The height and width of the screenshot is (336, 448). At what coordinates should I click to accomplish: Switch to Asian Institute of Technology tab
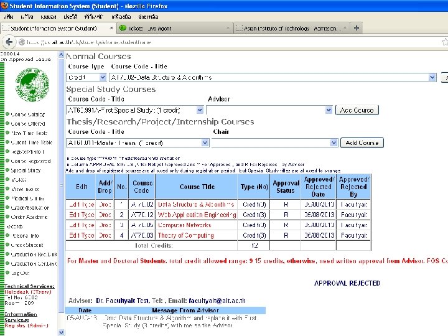[x=291, y=28]
